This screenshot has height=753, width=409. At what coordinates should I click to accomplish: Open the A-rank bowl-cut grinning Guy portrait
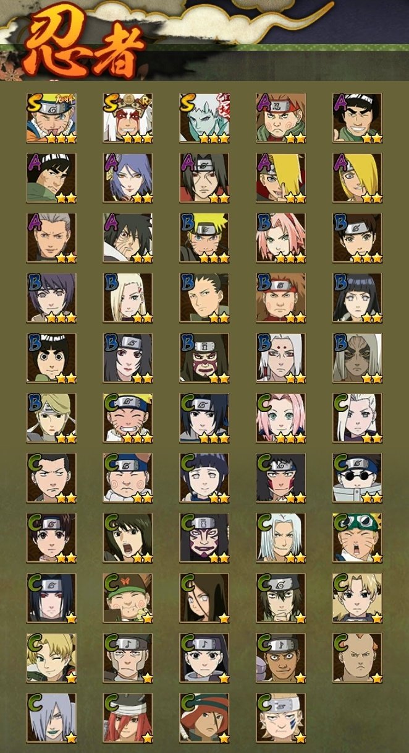tap(358, 118)
